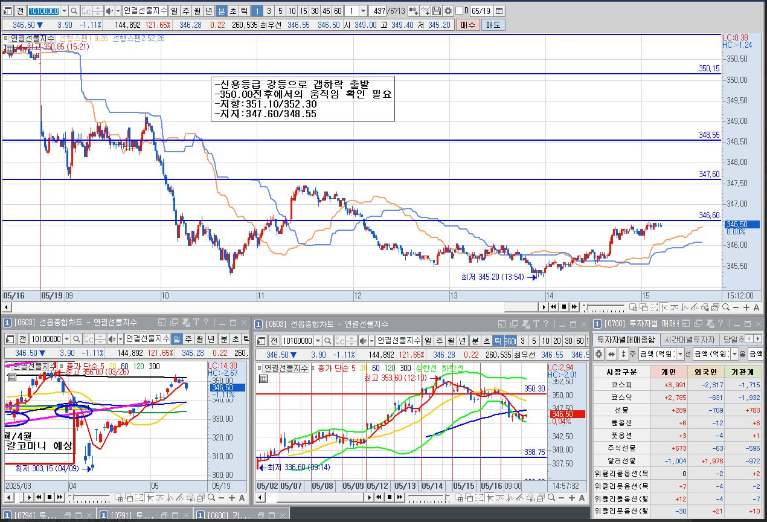Open the 투자자별매매종합 tab
767x522 pixels.
tap(626, 340)
